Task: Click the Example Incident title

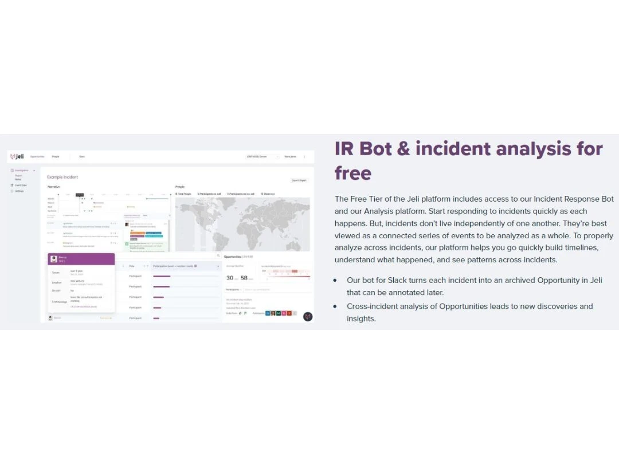Action: coord(62,177)
